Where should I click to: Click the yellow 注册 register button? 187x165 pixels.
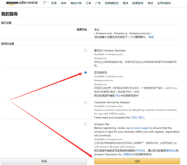tap(137, 161)
